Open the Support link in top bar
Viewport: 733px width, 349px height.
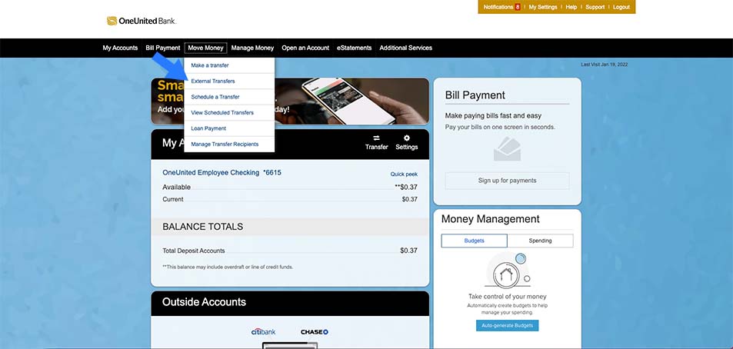point(595,7)
